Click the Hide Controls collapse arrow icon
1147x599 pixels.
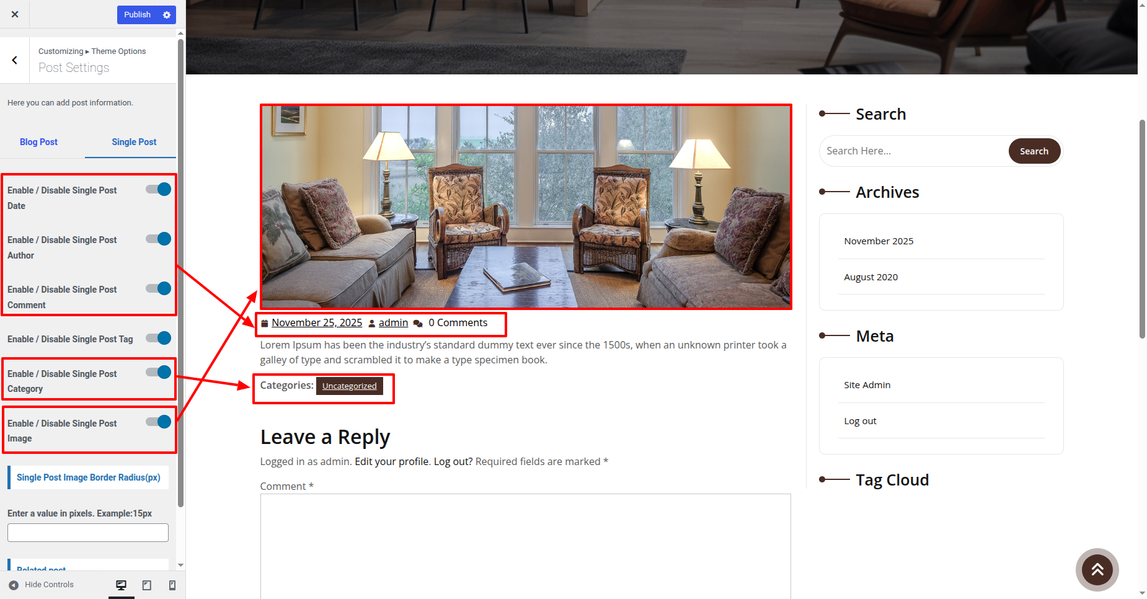(14, 585)
